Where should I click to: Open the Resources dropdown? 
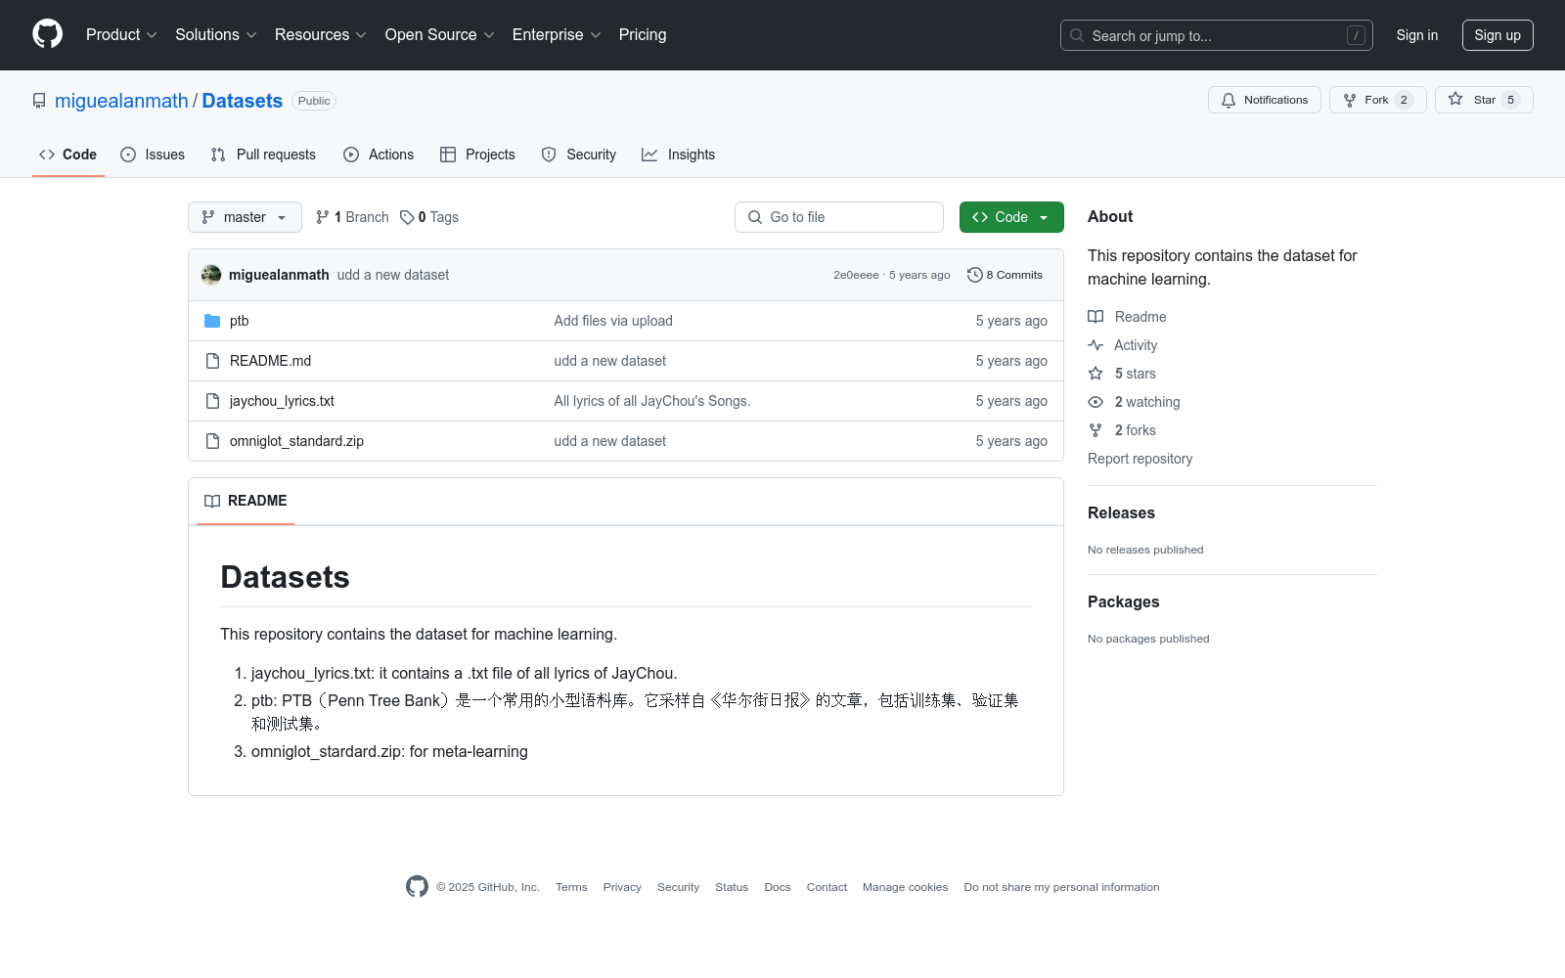321,34
